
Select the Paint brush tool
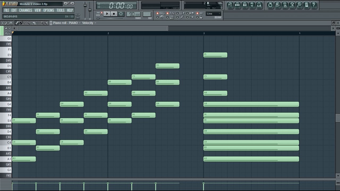tap(21, 23)
